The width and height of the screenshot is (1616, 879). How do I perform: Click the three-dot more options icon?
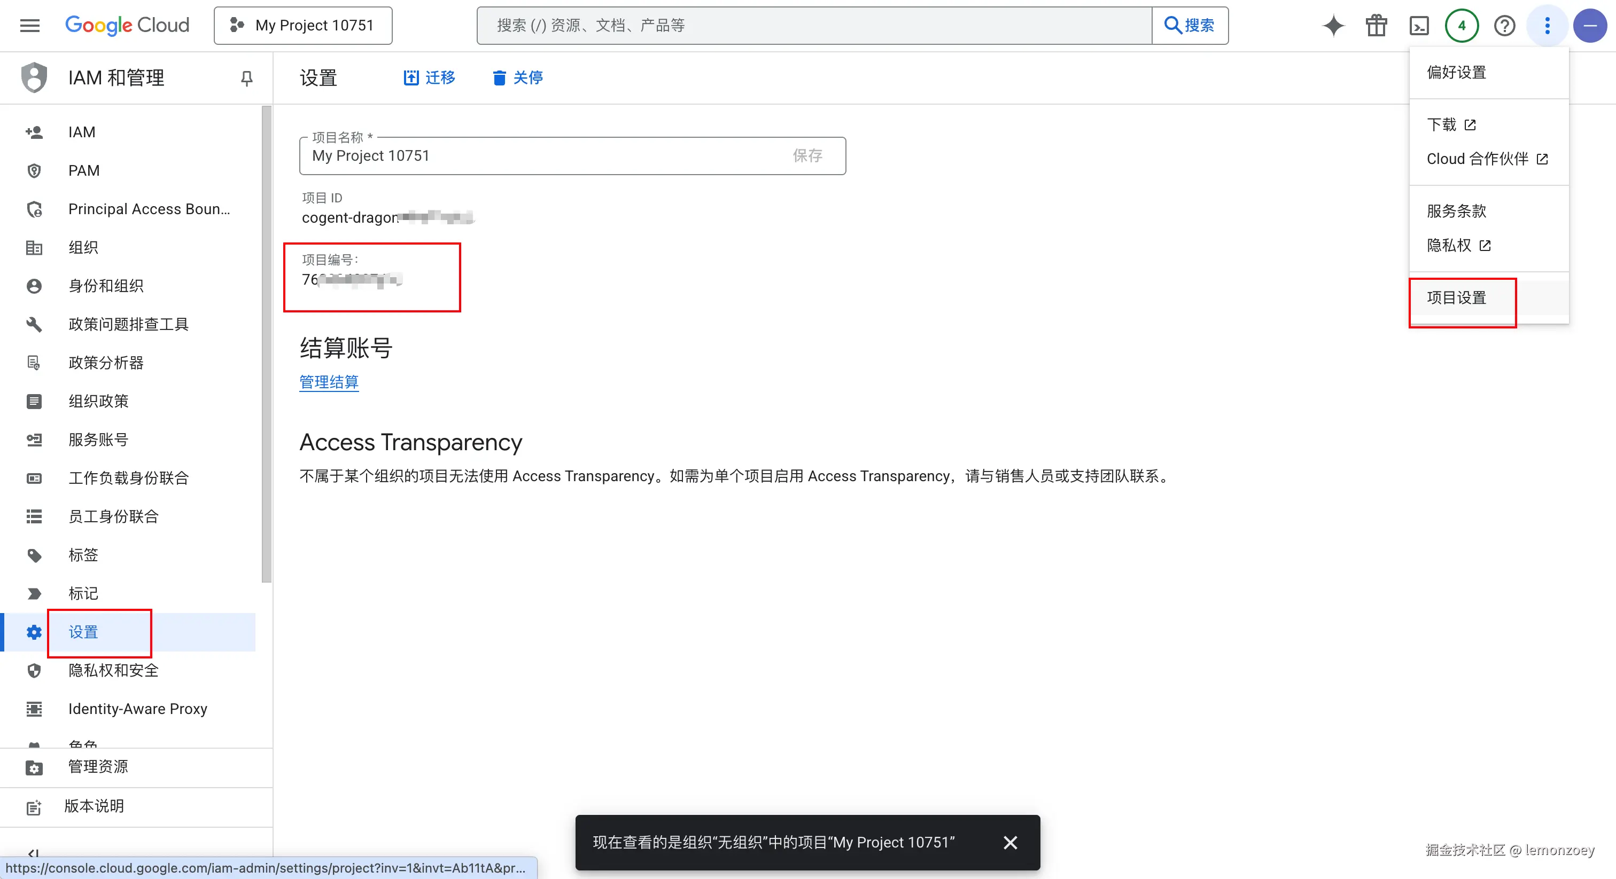coord(1547,26)
